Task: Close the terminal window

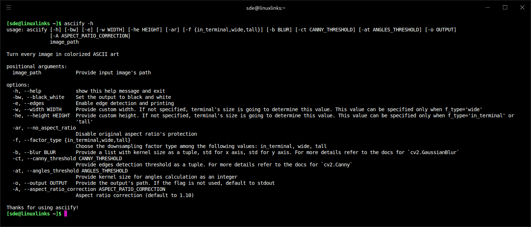Action: 521,7
